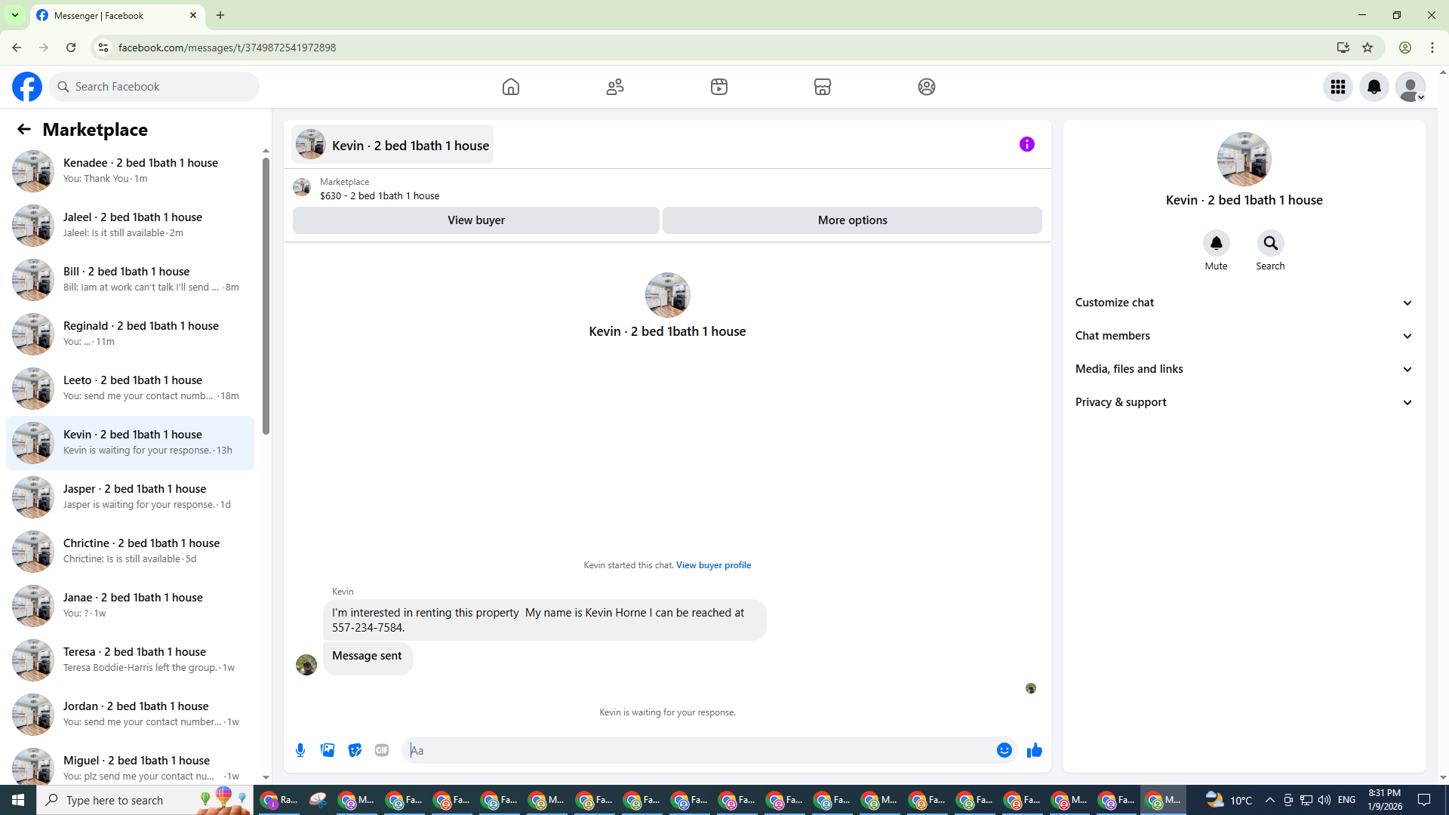Go to the Marketplace tab in the top navigation
Image resolution: width=1449 pixels, height=815 pixels.
pos(822,87)
